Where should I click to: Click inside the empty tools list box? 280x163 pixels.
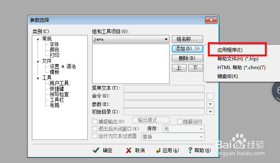click(131, 64)
